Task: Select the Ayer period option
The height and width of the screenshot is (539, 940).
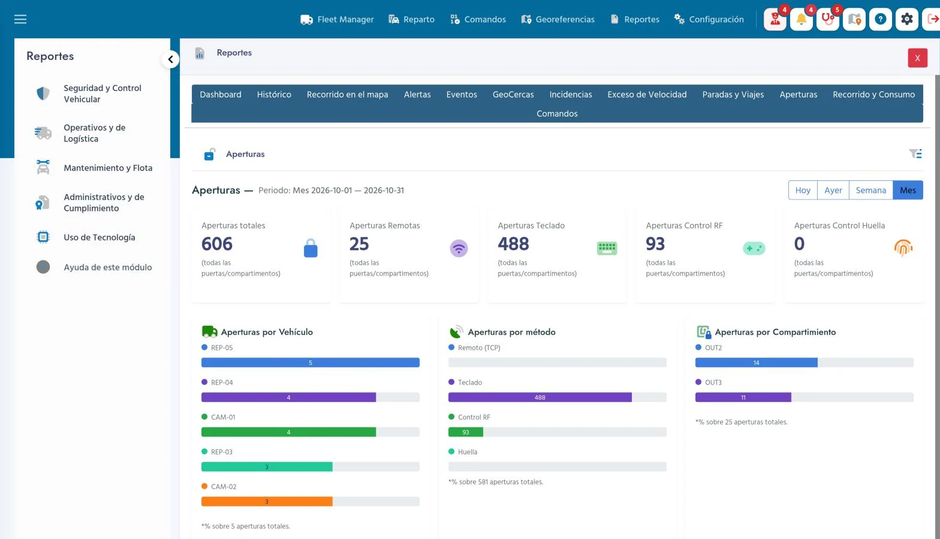Action: pyautogui.click(x=833, y=190)
